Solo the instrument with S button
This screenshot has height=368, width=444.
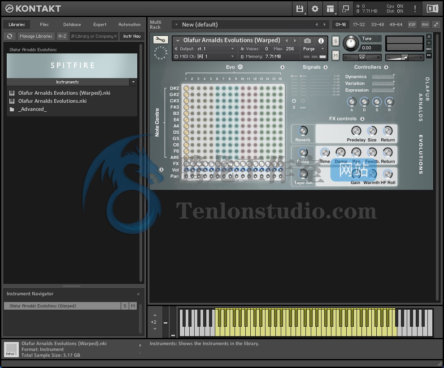(335, 41)
